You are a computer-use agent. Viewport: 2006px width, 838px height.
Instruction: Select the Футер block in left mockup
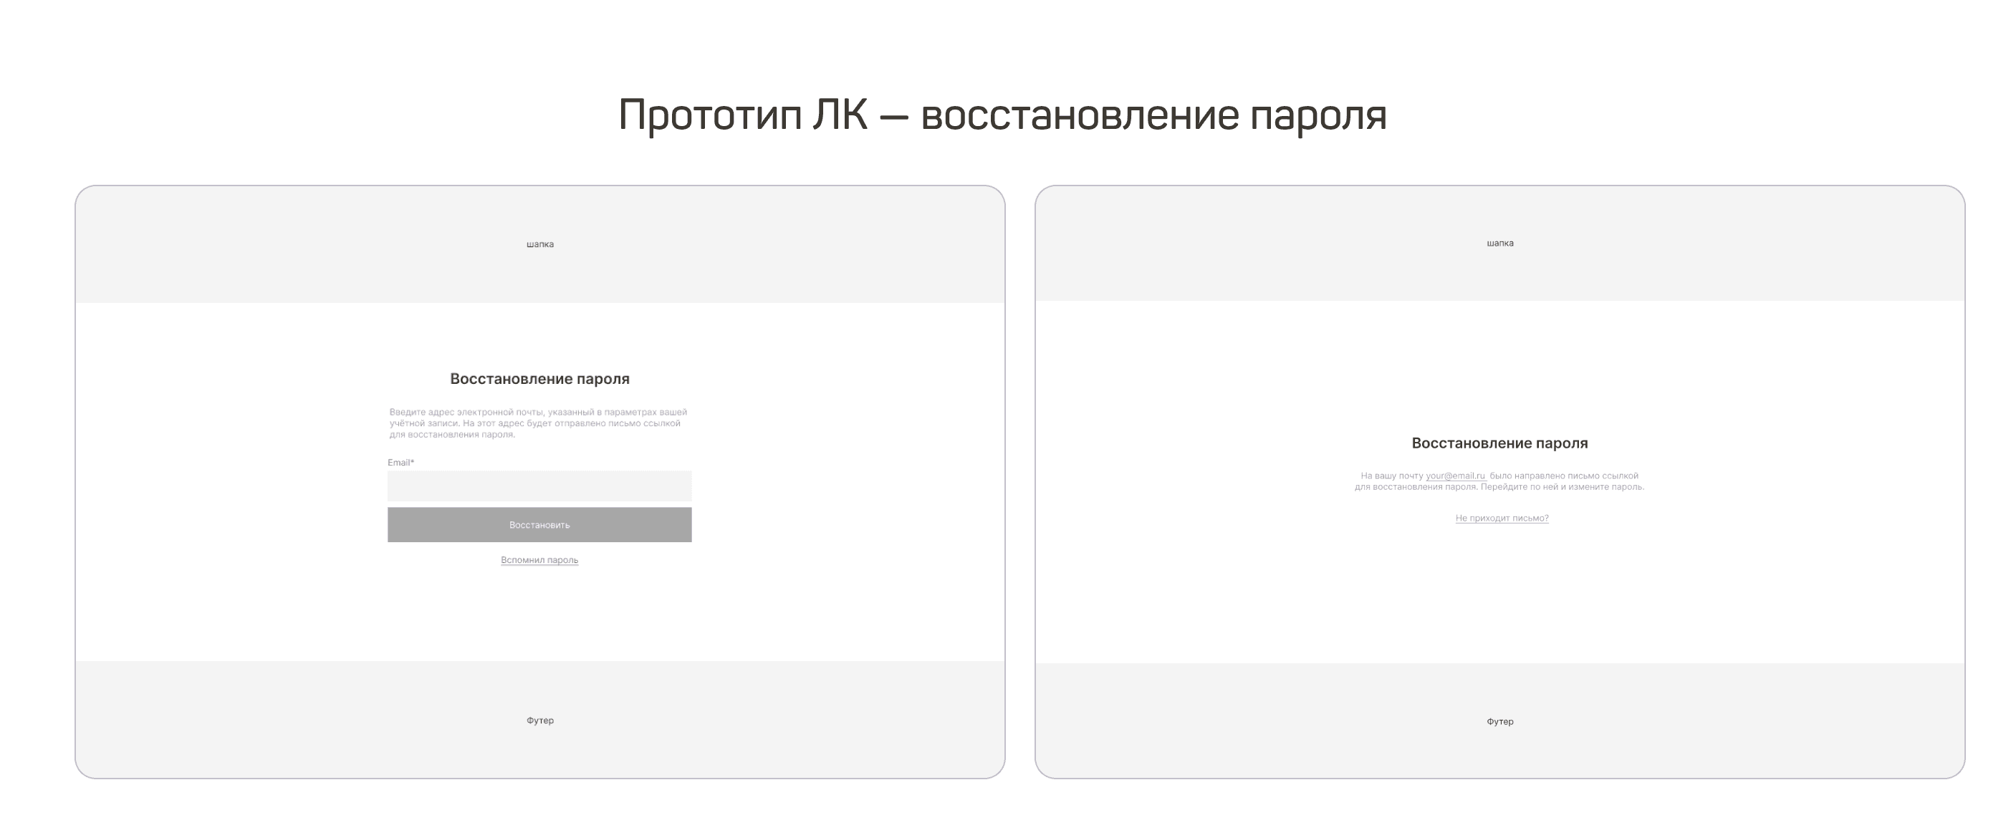coord(539,720)
